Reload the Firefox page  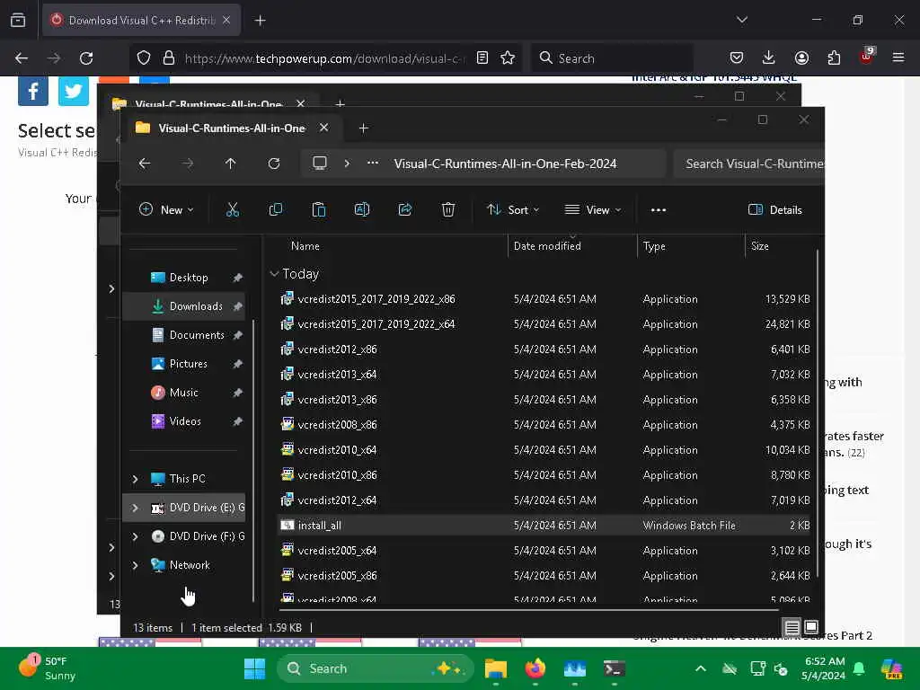(x=86, y=58)
